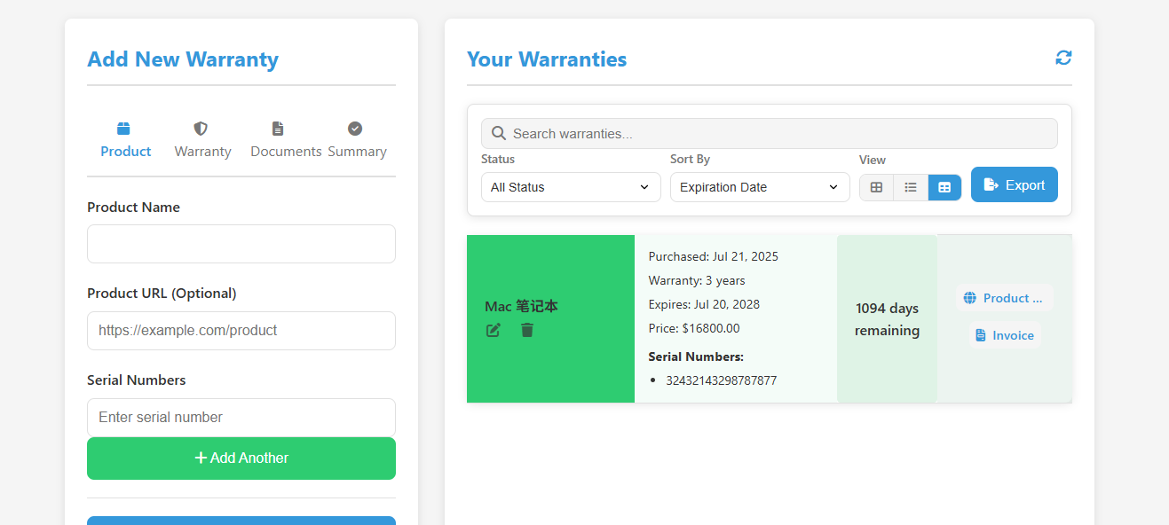The height and width of the screenshot is (525, 1169).
Task: Click the green Add Another button
Action: click(241, 458)
